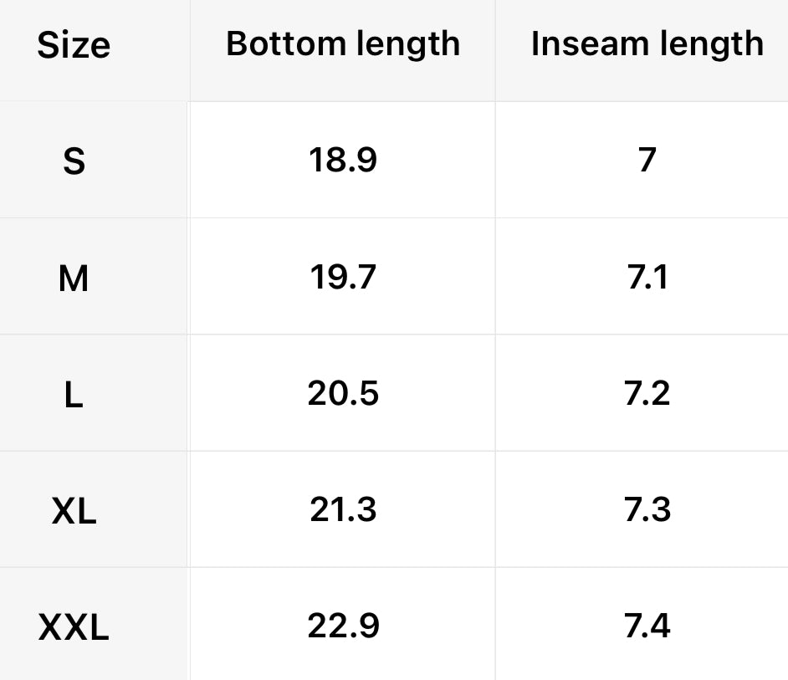Click the 7.4 inseam length value
This screenshot has width=788, height=680.
pyautogui.click(x=647, y=625)
